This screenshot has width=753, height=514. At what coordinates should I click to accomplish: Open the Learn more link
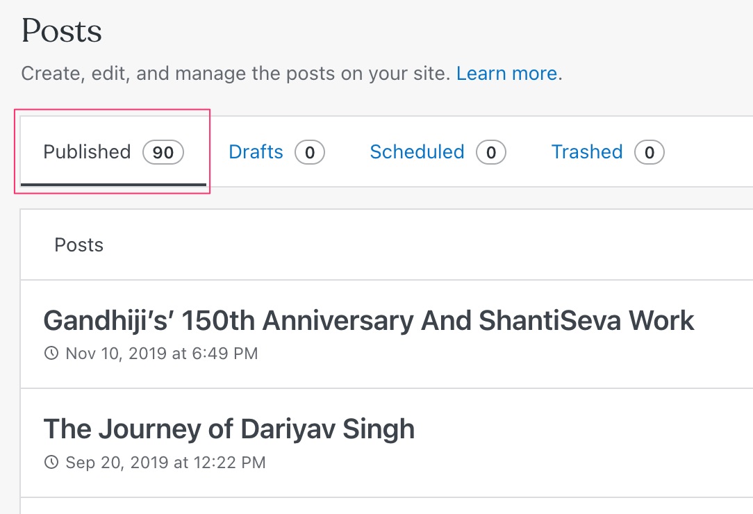pos(507,74)
